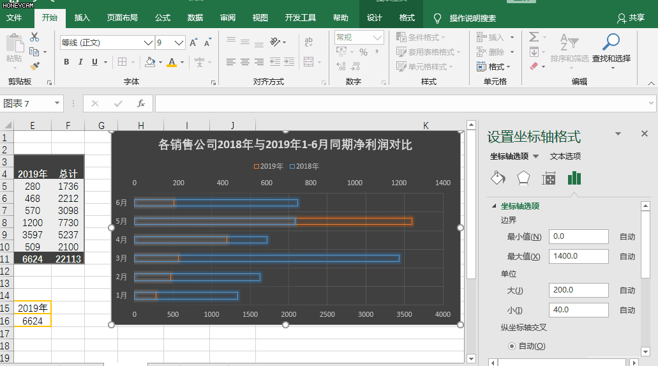Switch to the 数据 tab
658x366 pixels.
point(195,18)
